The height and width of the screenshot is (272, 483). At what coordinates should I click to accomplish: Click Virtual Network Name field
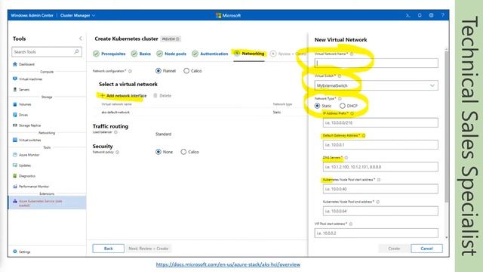376,63
